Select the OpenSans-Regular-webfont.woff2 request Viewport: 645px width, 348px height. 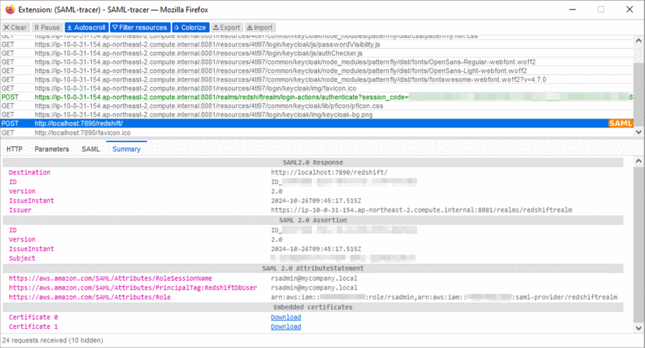[x=317, y=62]
